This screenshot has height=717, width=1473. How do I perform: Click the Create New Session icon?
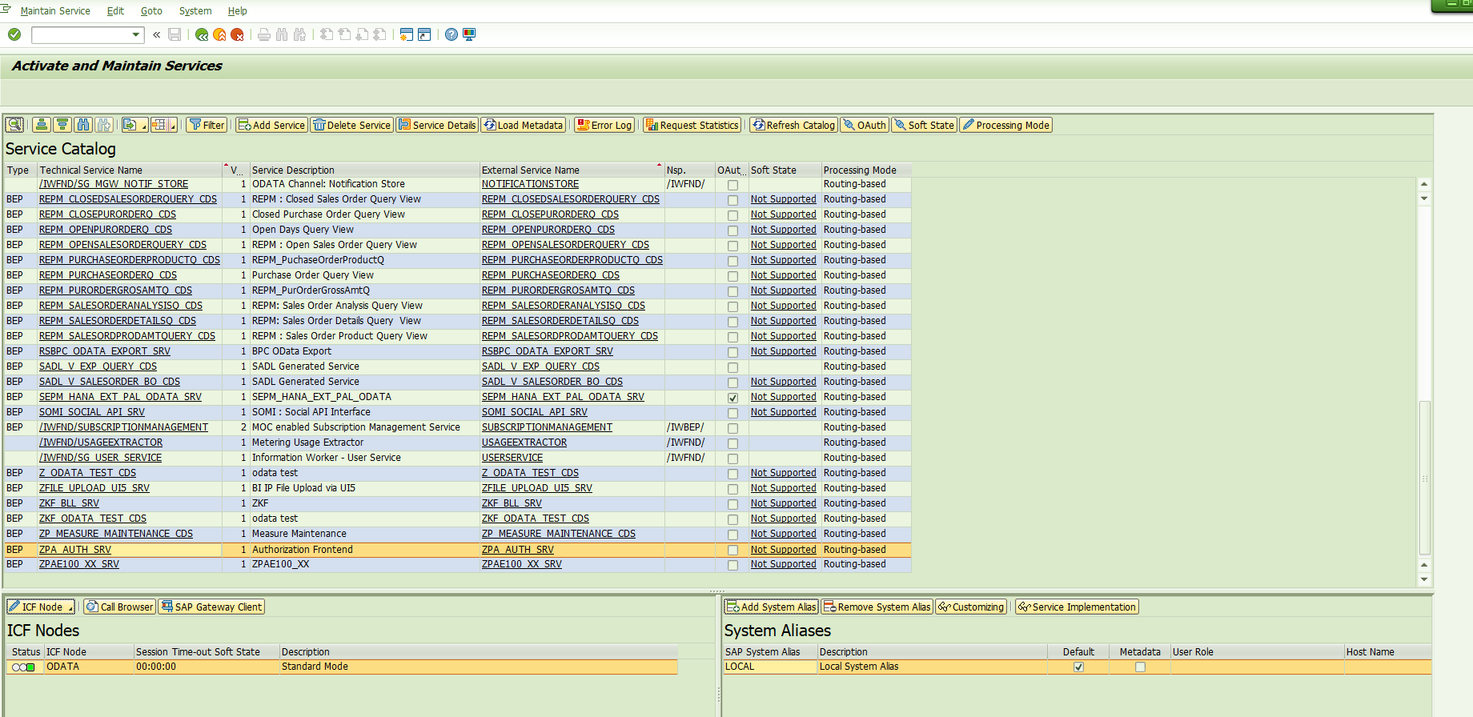[407, 34]
